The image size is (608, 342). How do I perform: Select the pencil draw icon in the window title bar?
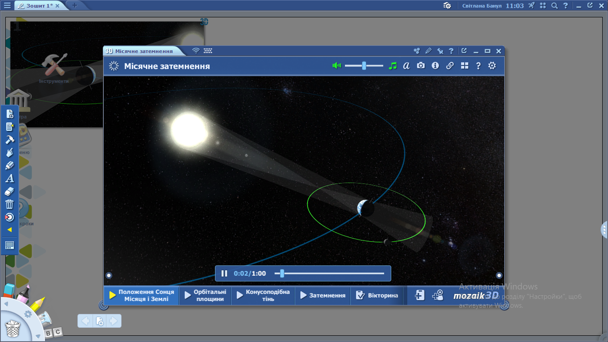pyautogui.click(x=428, y=51)
